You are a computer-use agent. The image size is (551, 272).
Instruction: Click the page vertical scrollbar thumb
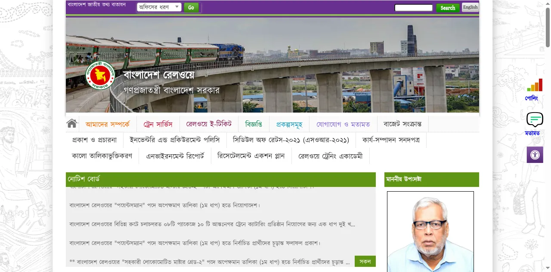[x=548, y=28]
